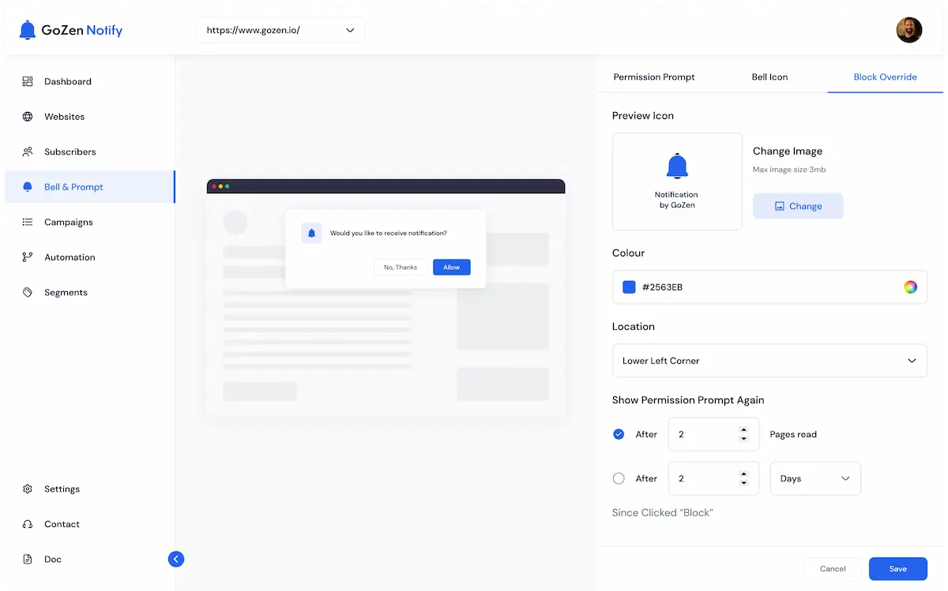Click the Contact headset icon
This screenshot has width=948, height=591.
28,524
